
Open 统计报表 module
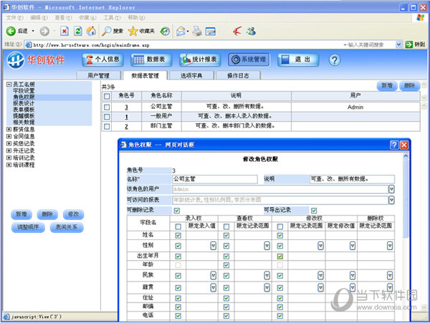[x=200, y=59]
